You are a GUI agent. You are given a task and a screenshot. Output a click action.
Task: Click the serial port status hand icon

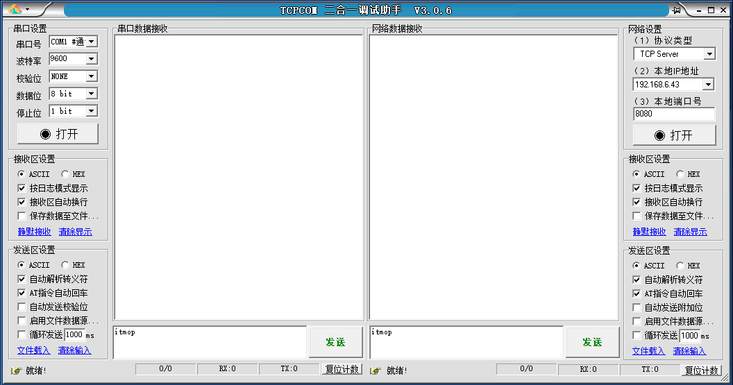(x=17, y=370)
